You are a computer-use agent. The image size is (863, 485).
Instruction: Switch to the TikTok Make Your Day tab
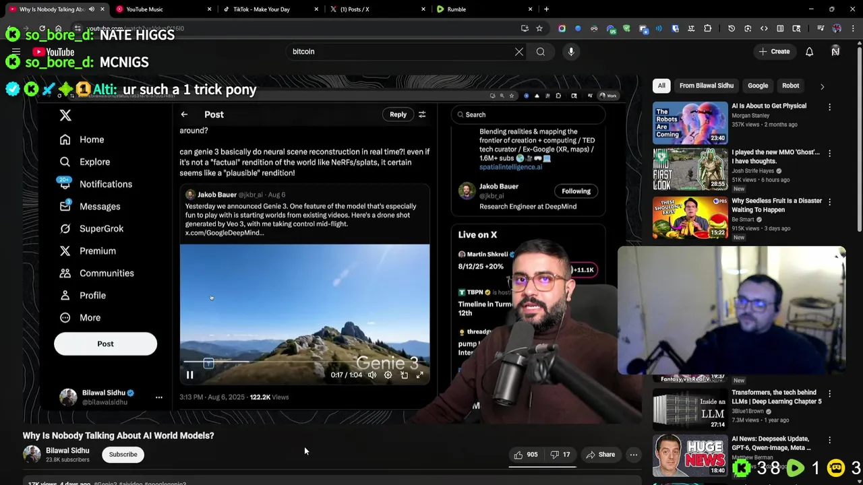click(269, 9)
